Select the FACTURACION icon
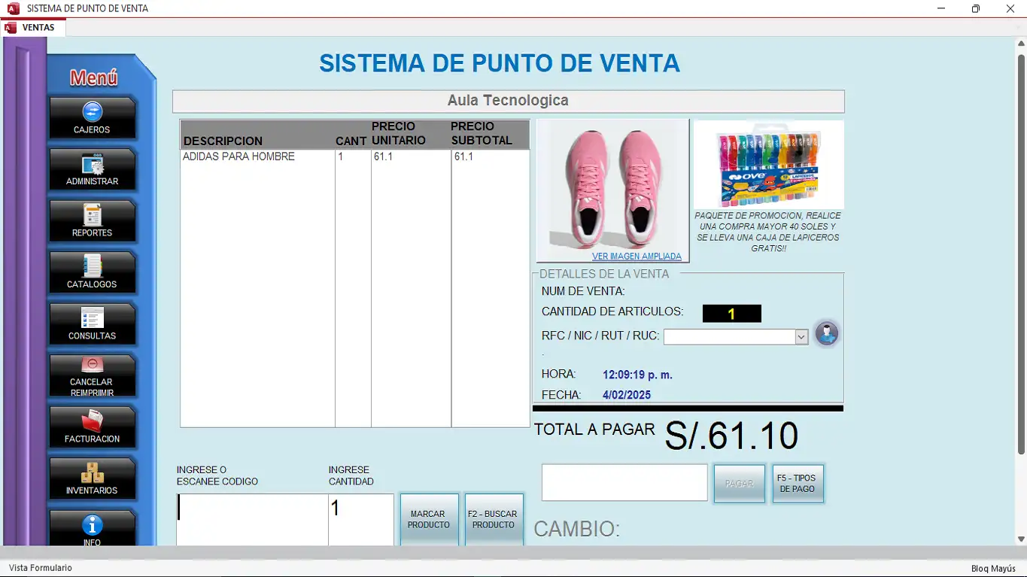Screen dimensions: 1027x577 pyautogui.click(x=92, y=427)
